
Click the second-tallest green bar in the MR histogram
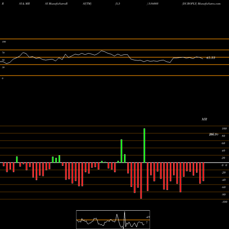point(121,151)
